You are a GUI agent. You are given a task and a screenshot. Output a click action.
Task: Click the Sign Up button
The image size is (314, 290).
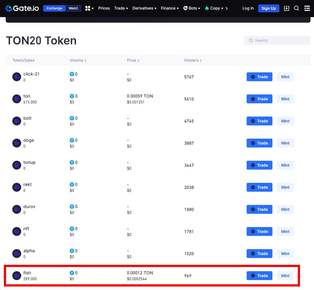[x=269, y=8]
